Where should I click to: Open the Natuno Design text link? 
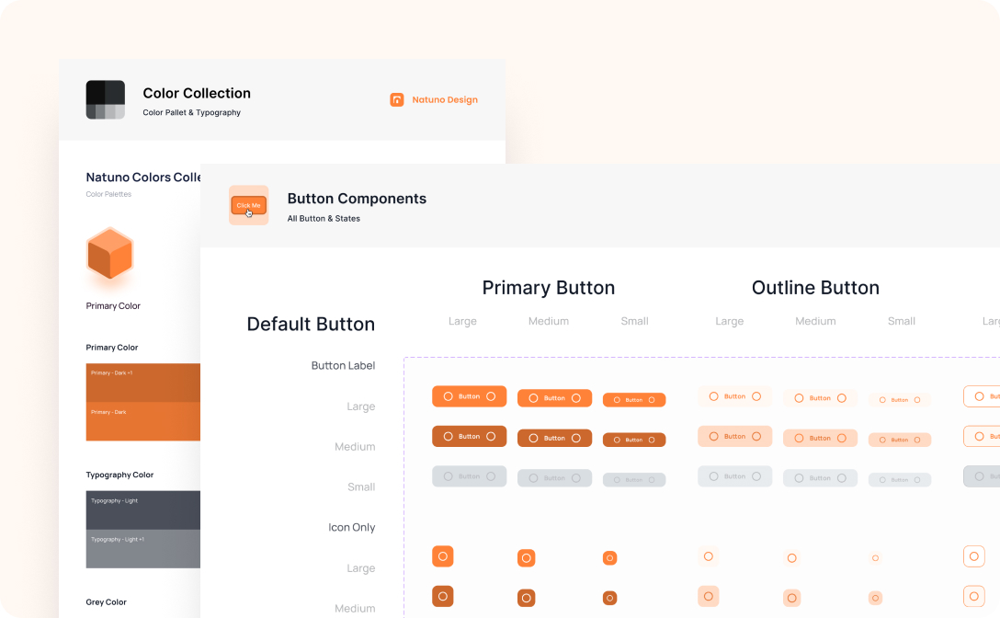[445, 100]
